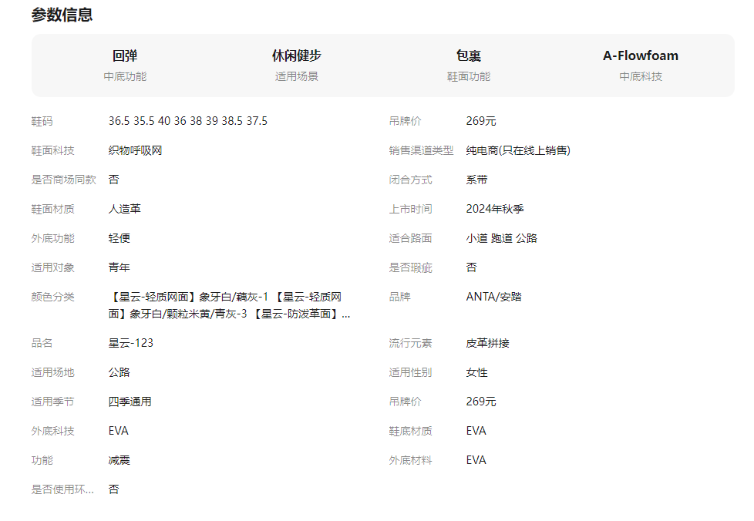Click the 减震 function value
Viewport: 754px width, 521px height.
coord(119,460)
